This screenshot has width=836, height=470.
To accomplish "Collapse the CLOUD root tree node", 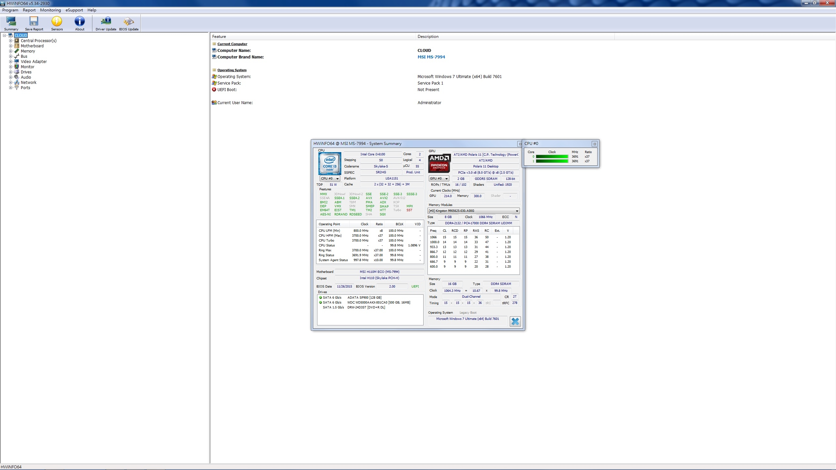I will click(x=4, y=36).
